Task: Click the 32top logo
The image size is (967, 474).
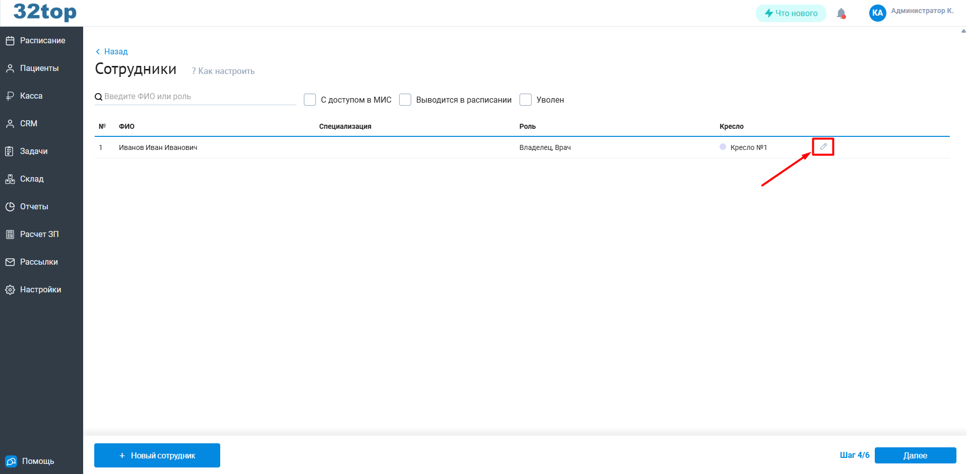Action: [45, 12]
